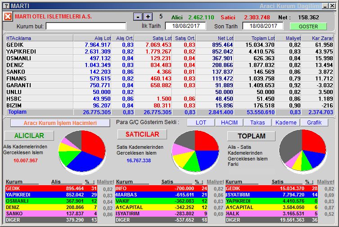Image resolution: width=339 pixels, height=227 pixels.
Task: Click the ALICILAR button
Action: click(x=29, y=135)
